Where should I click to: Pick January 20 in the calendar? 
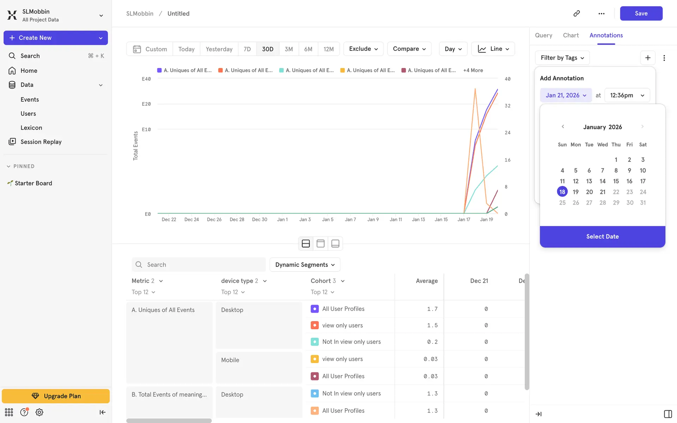pyautogui.click(x=589, y=192)
